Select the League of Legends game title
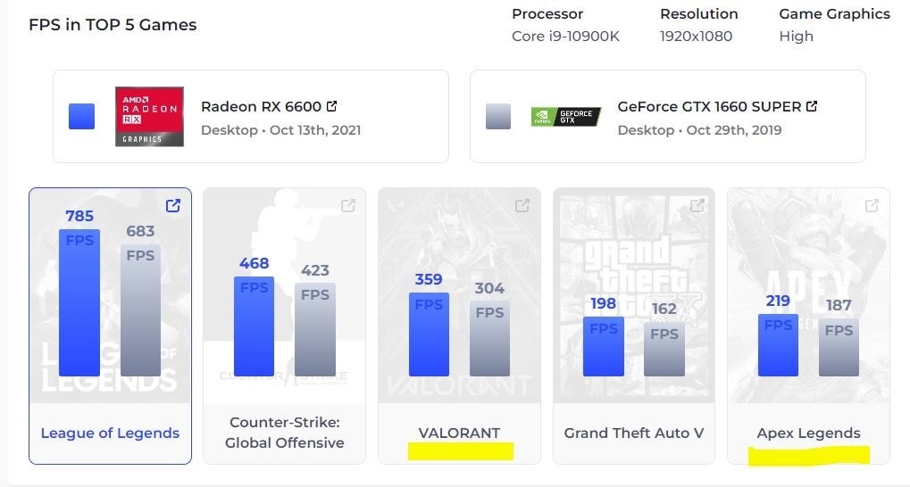 point(110,433)
